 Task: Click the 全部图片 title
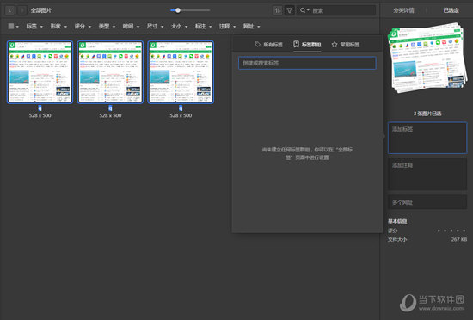point(41,10)
